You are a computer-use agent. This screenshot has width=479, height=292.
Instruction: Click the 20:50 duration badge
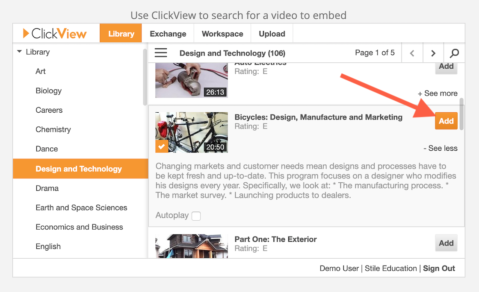[x=215, y=147]
